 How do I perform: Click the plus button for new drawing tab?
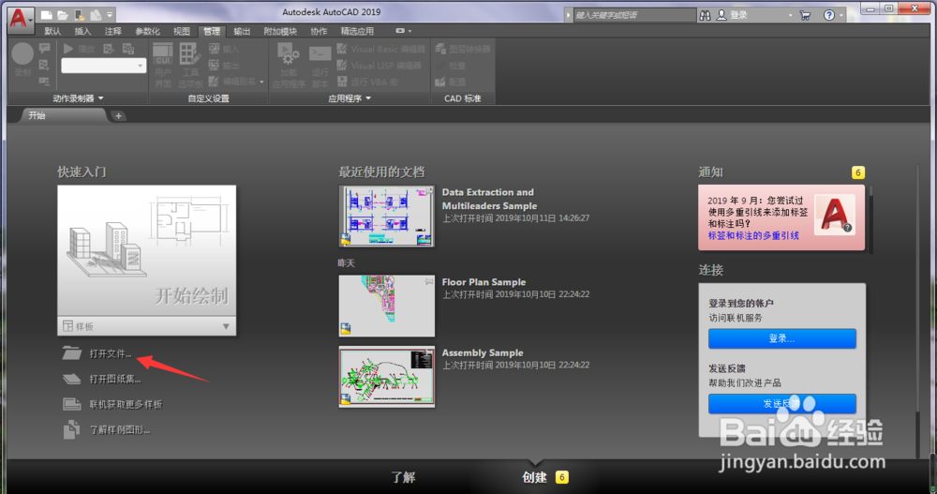(118, 116)
